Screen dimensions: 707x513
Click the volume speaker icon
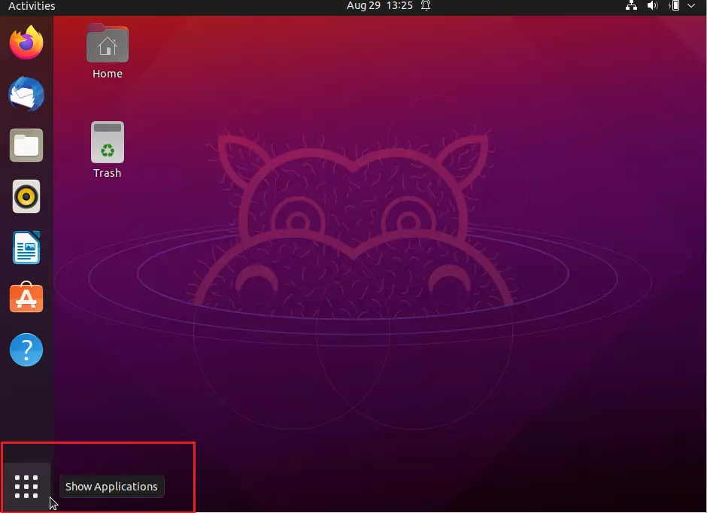(x=652, y=6)
